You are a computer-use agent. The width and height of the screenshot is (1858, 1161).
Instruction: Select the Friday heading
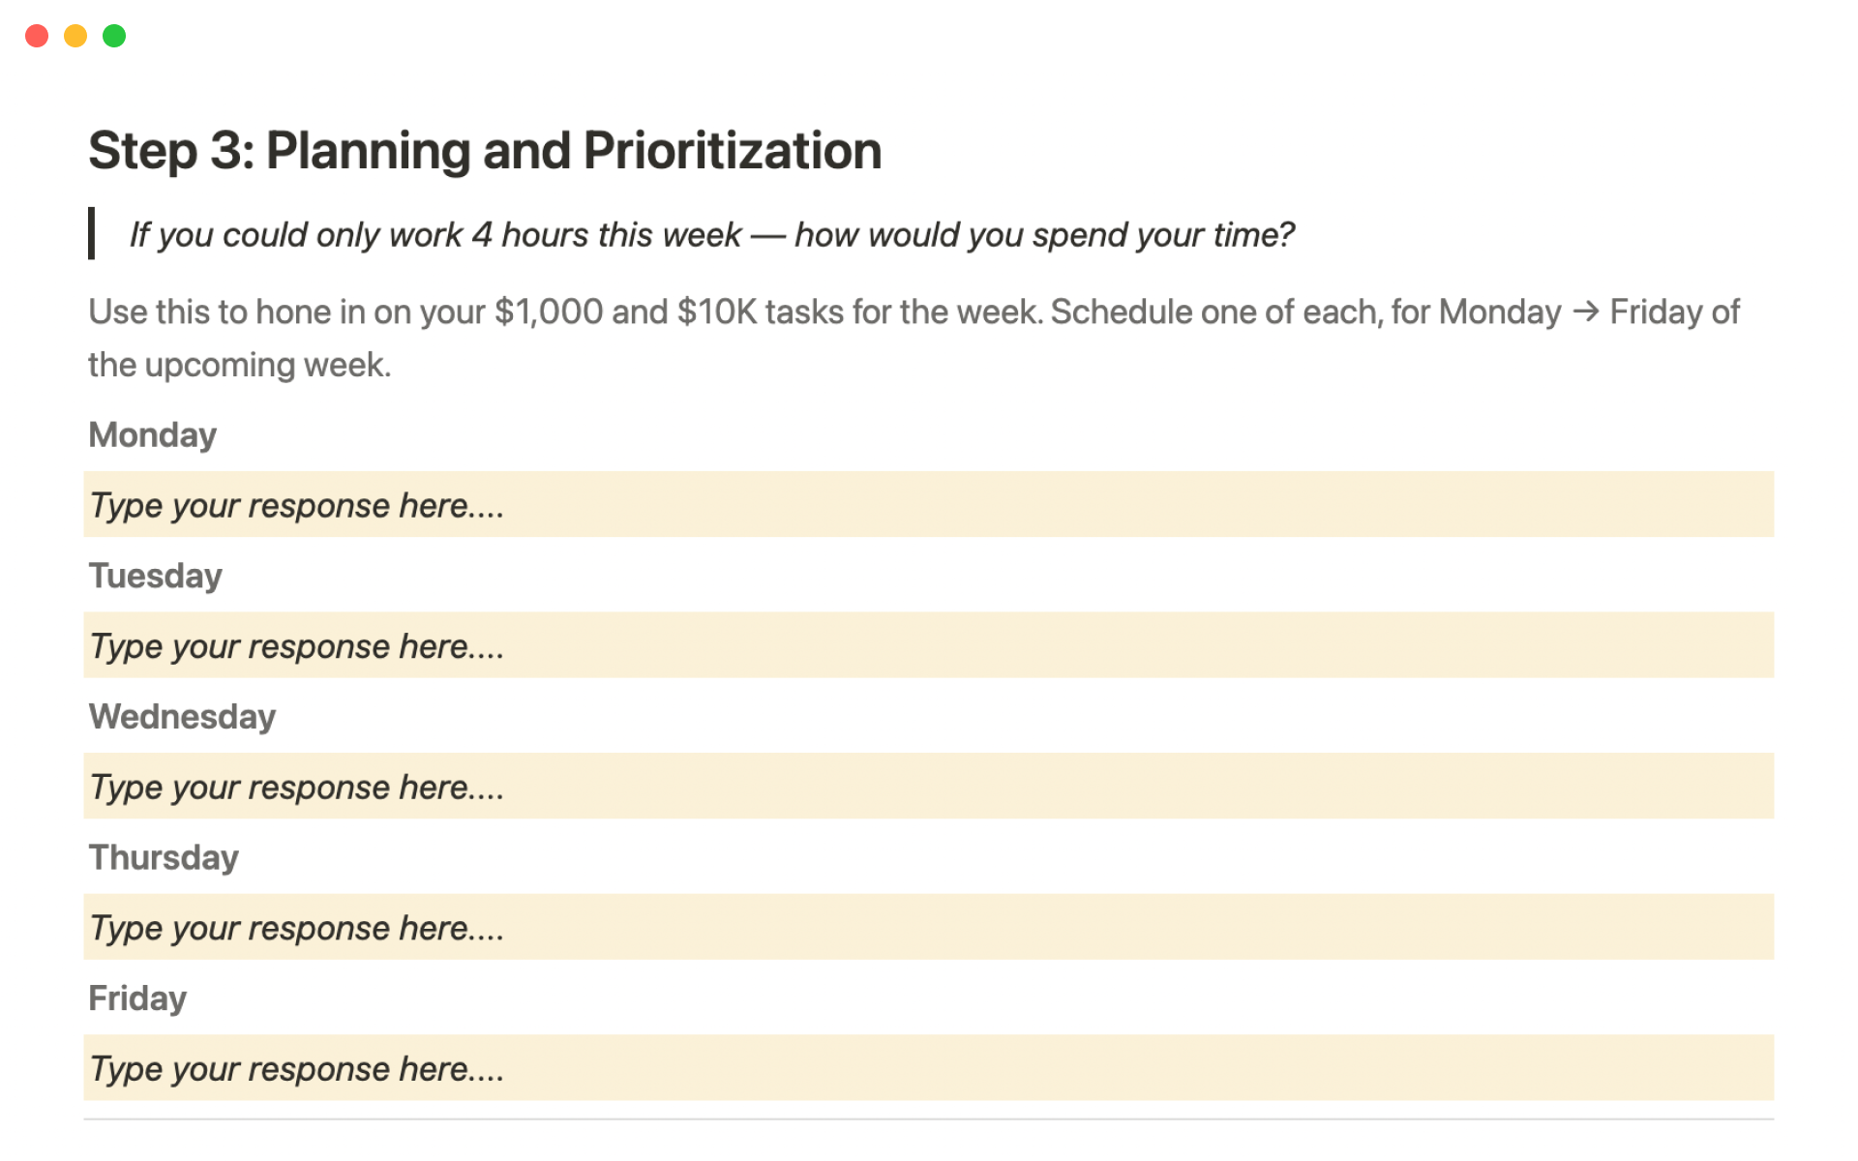coord(137,998)
